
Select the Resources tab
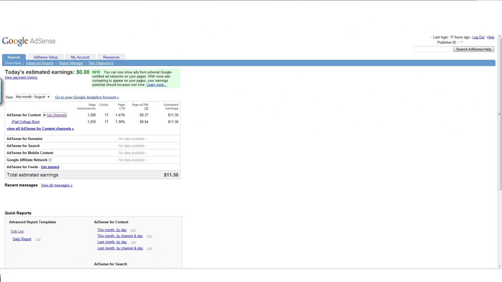point(111,57)
